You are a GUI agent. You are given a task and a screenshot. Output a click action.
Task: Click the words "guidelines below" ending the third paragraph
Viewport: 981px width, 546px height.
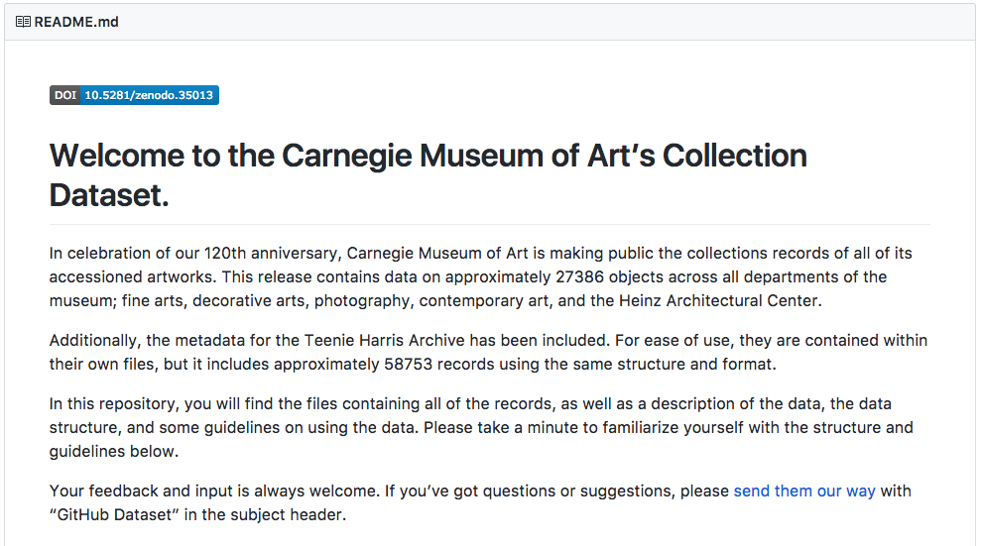click(114, 451)
